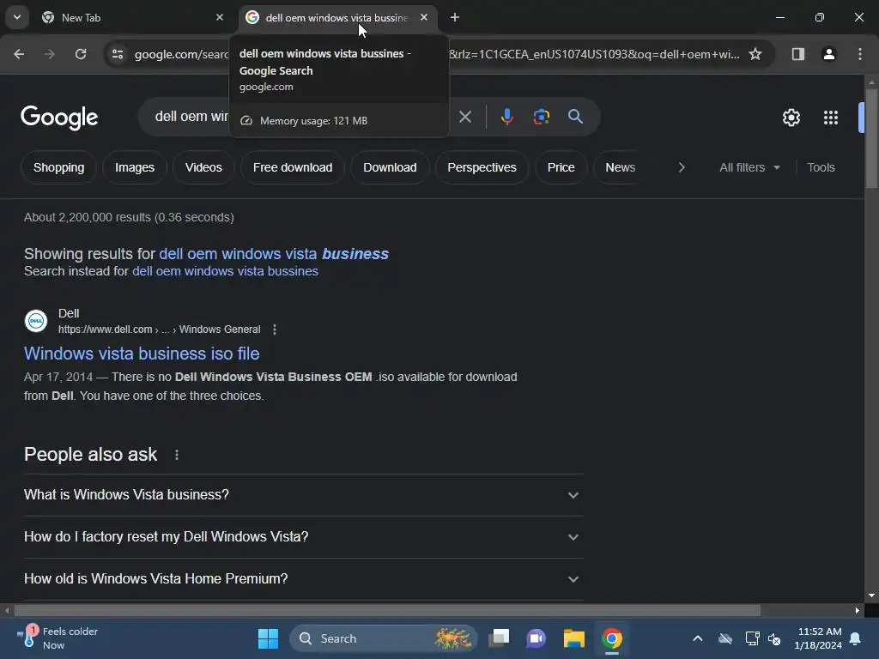Image resolution: width=879 pixels, height=659 pixels.
Task: Click the horizontal scrollbar right arrow
Action: [x=858, y=610]
